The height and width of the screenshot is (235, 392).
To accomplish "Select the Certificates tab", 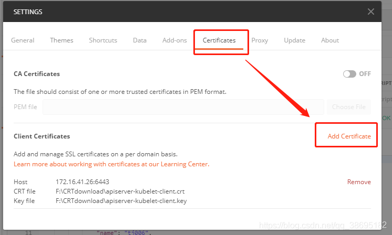I will click(x=219, y=40).
